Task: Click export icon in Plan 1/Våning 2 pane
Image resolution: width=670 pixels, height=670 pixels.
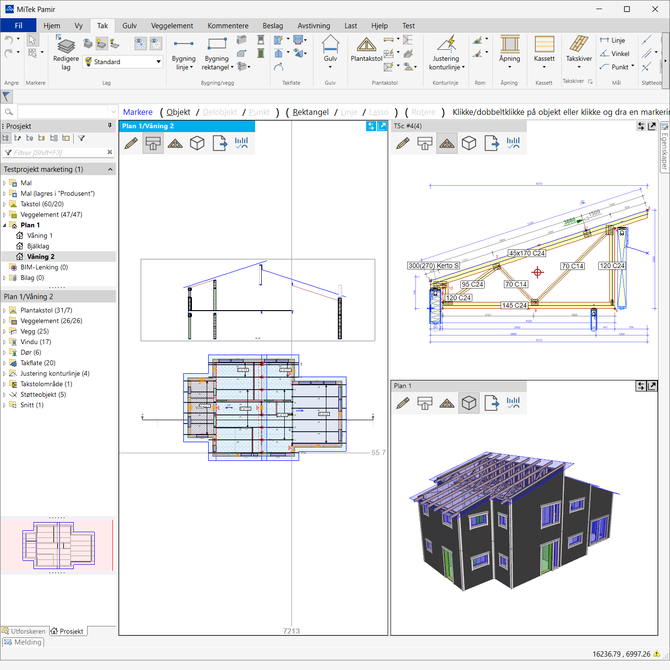Action: pos(219,143)
